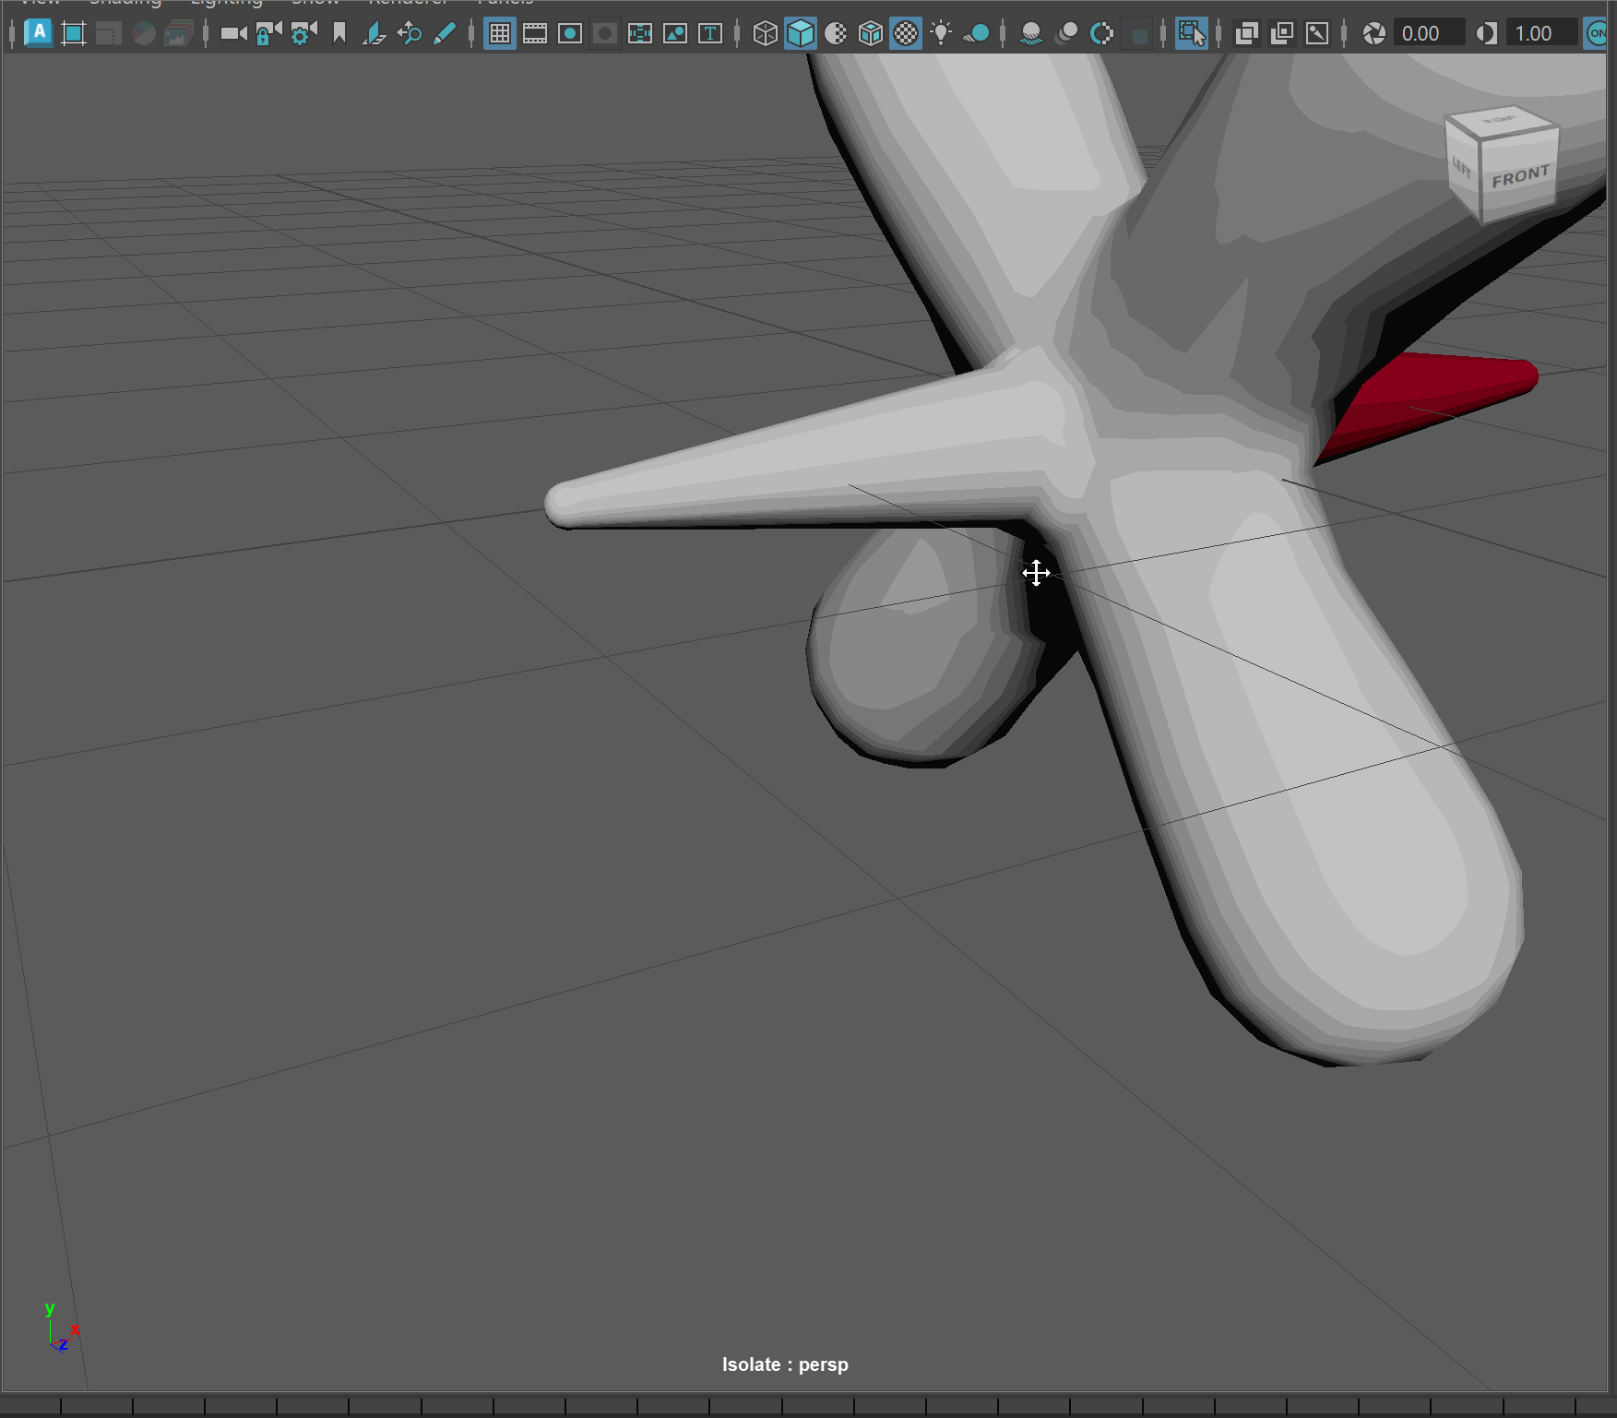Click the camera Bookmarks icon
The image size is (1617, 1418).
[x=339, y=33]
